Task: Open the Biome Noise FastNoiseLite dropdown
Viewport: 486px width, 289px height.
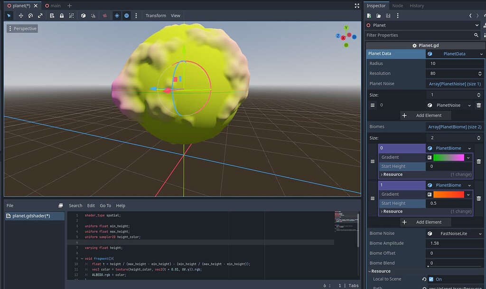Action: coord(455,233)
